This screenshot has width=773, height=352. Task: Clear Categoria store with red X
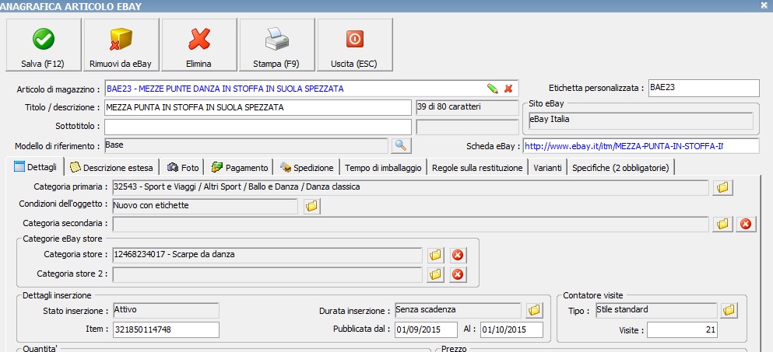pyautogui.click(x=458, y=256)
